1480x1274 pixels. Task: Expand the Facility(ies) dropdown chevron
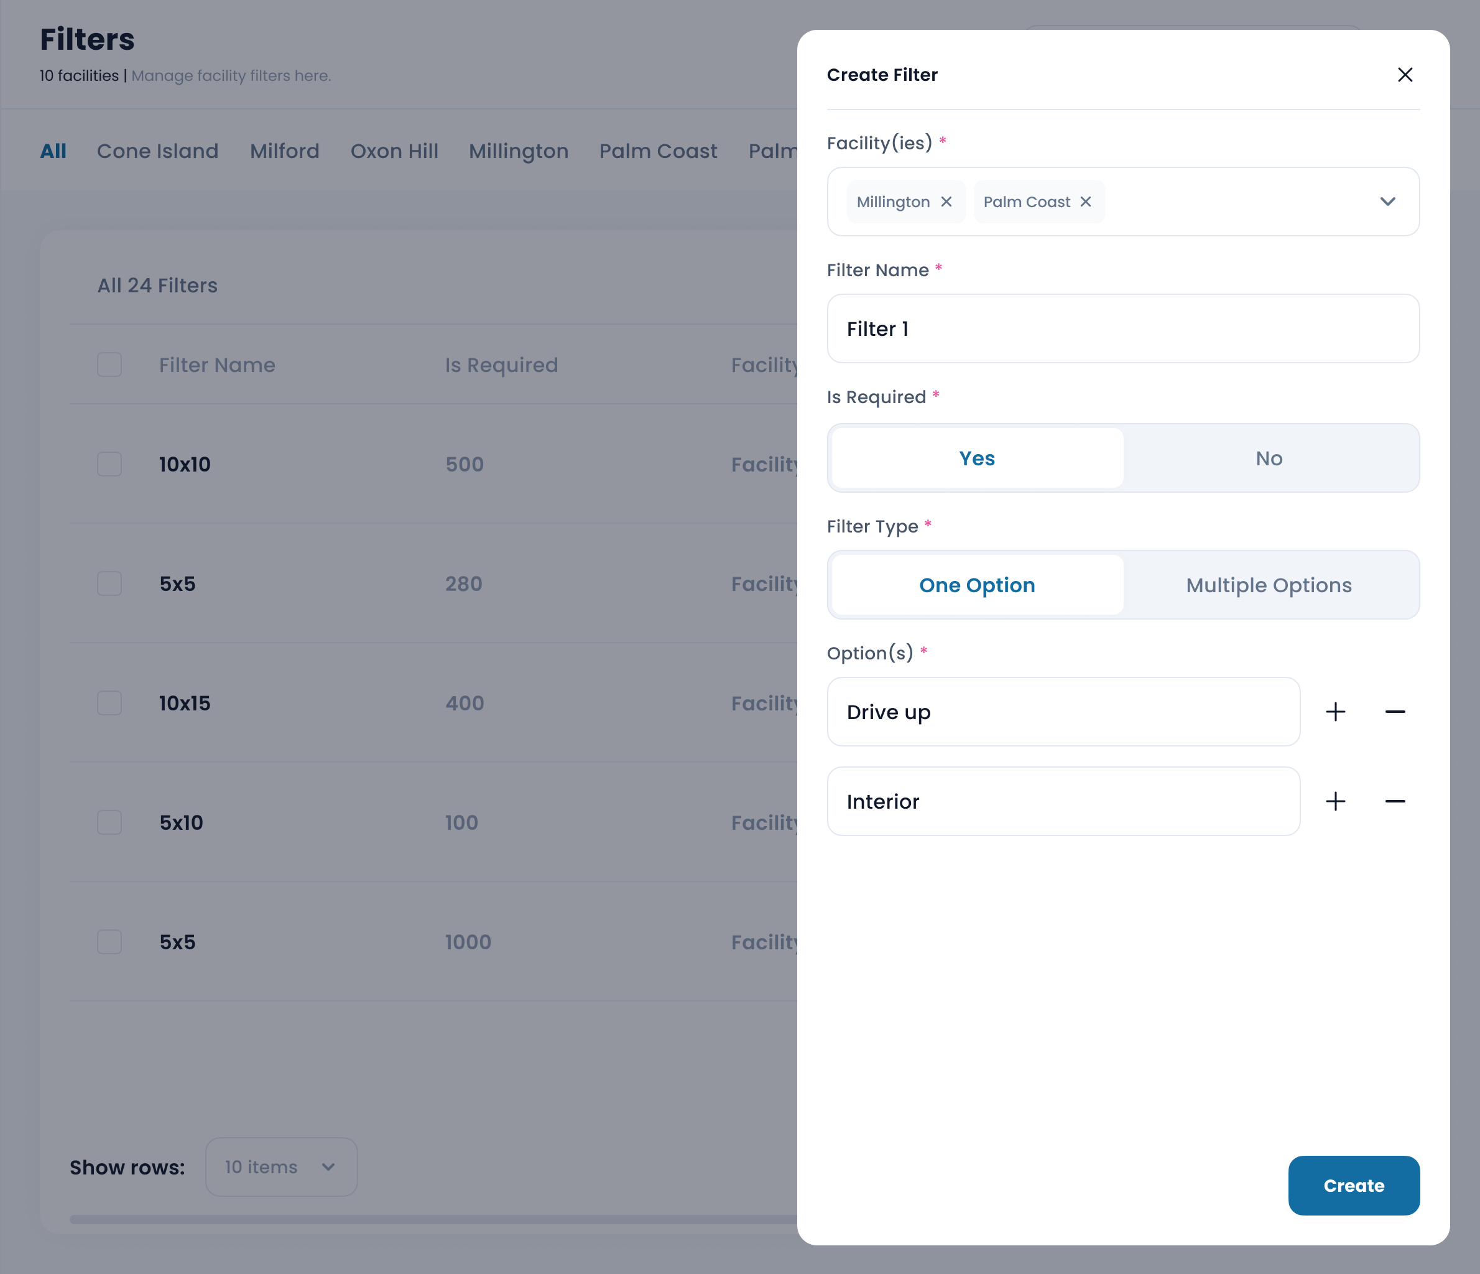1387,202
